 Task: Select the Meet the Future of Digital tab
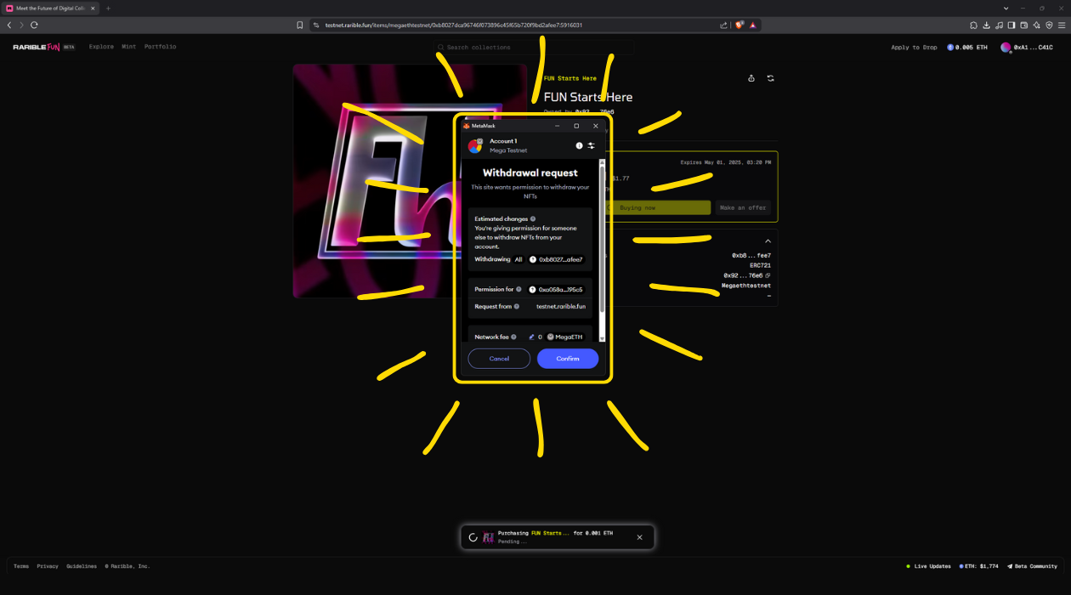point(51,8)
